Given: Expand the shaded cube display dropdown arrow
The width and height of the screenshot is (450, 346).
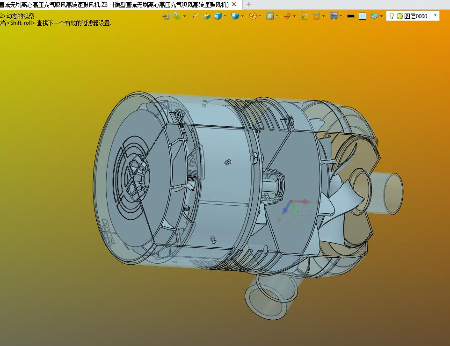Looking at the screenshot, I should click(225, 16).
